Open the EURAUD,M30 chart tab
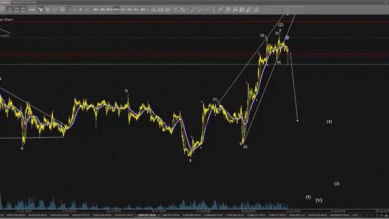The width and height of the screenshot is (389, 219). tap(213, 215)
